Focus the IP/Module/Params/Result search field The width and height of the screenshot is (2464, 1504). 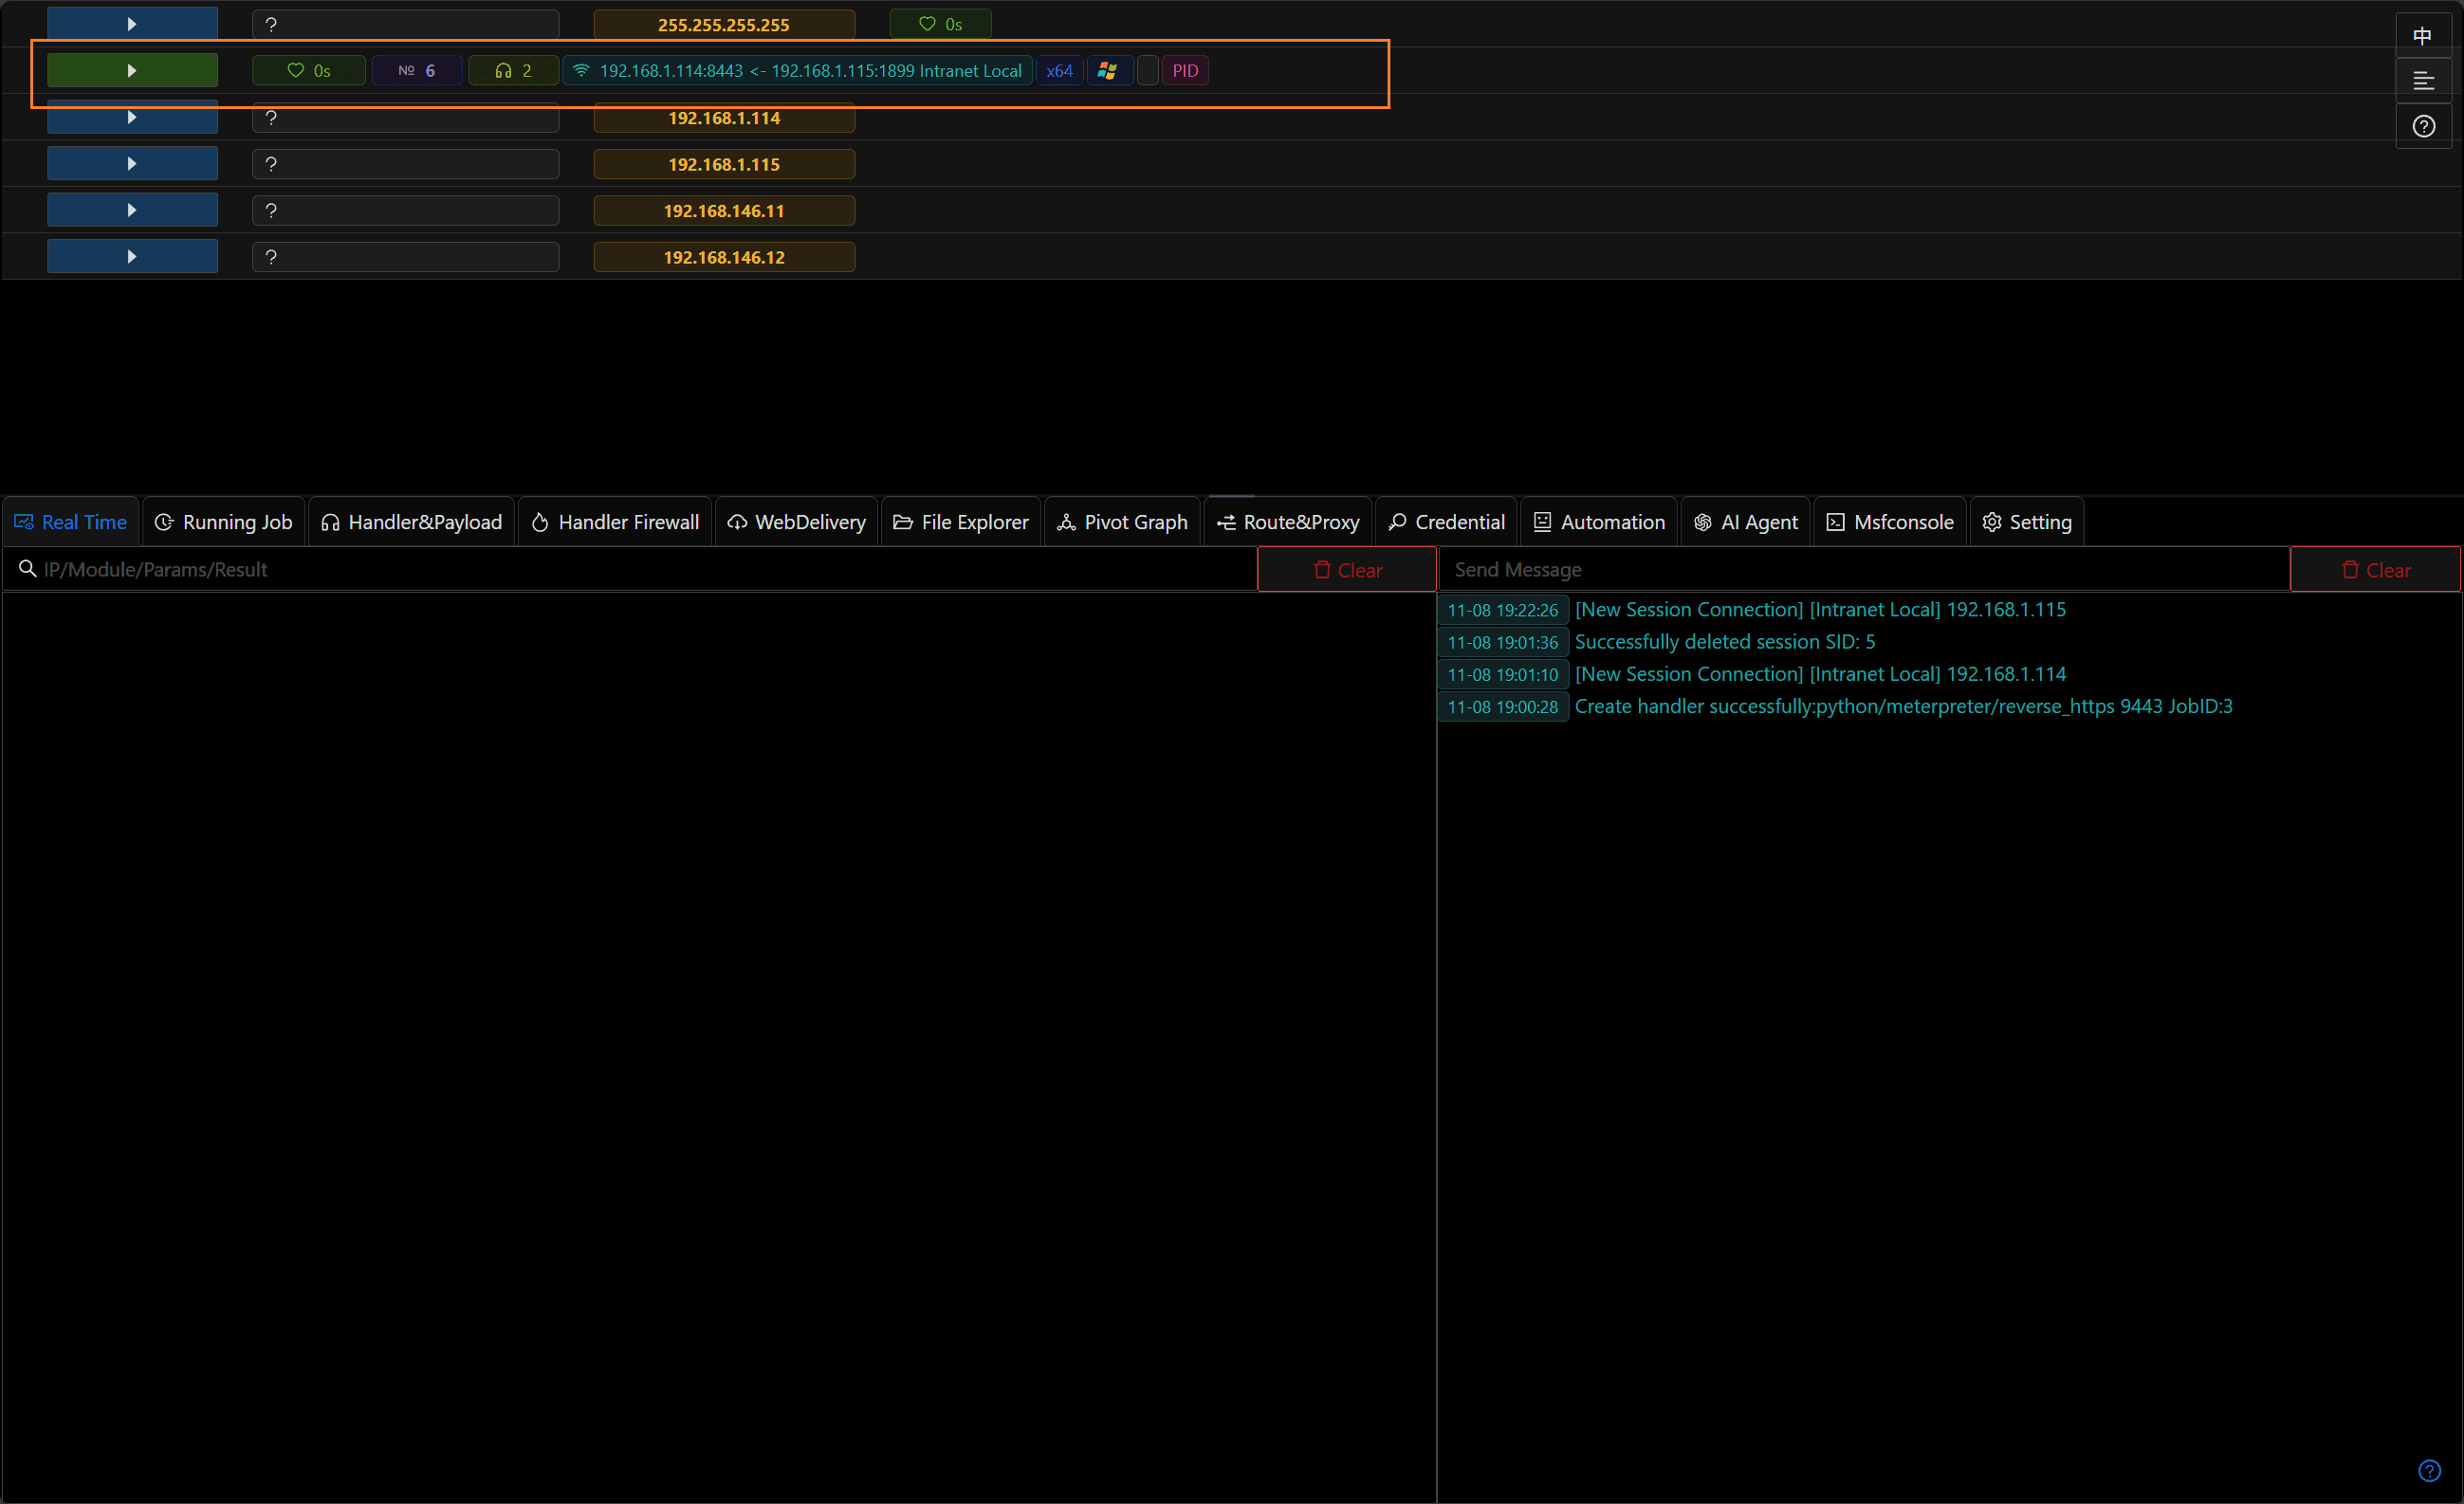pyautogui.click(x=640, y=570)
